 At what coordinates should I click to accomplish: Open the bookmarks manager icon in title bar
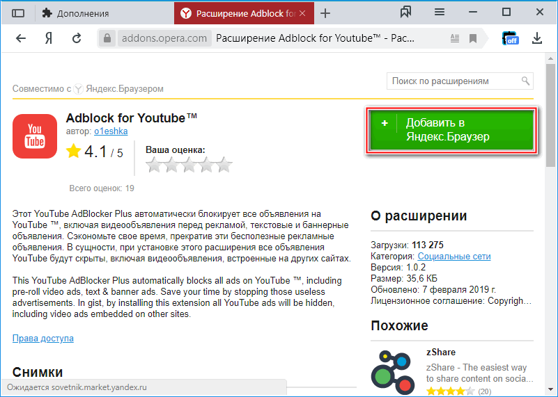pos(405,13)
